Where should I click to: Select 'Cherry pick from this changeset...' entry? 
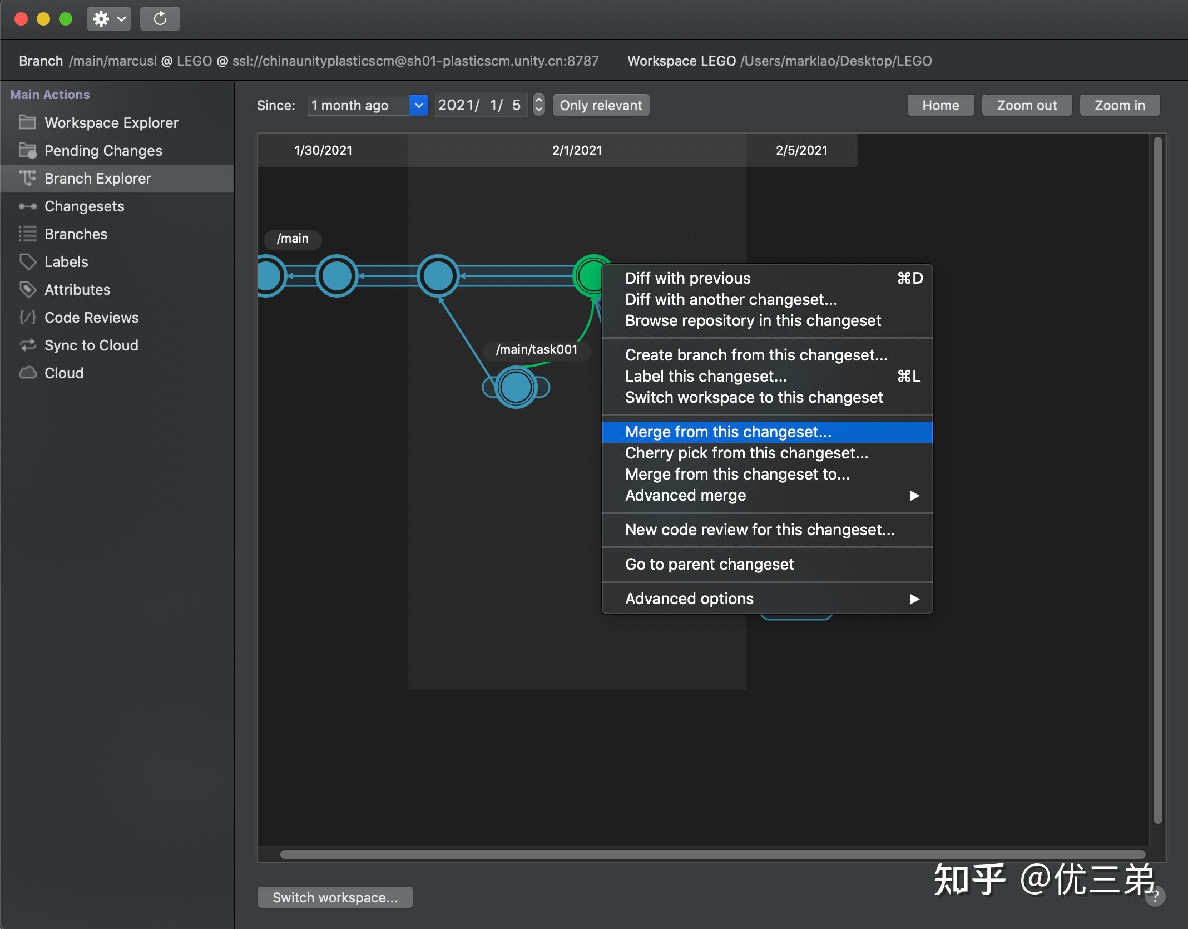pyautogui.click(x=746, y=453)
